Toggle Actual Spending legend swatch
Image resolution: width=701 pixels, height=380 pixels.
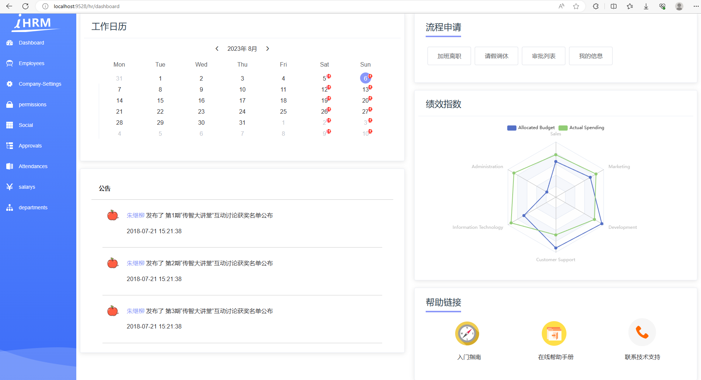coord(563,128)
